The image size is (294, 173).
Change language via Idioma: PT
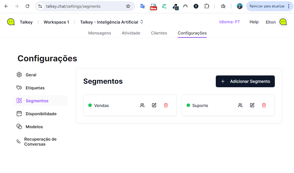[x=229, y=22]
